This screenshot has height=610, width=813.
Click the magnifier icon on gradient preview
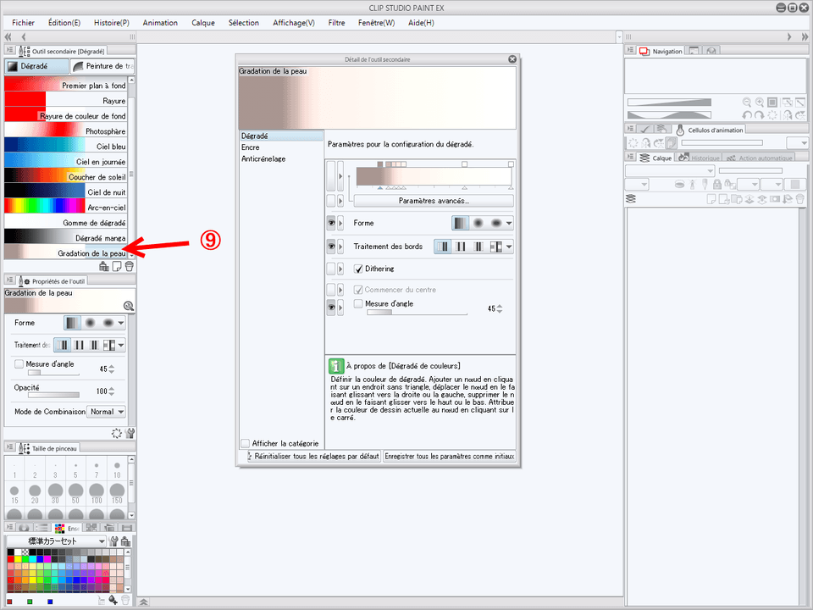pyautogui.click(x=128, y=306)
